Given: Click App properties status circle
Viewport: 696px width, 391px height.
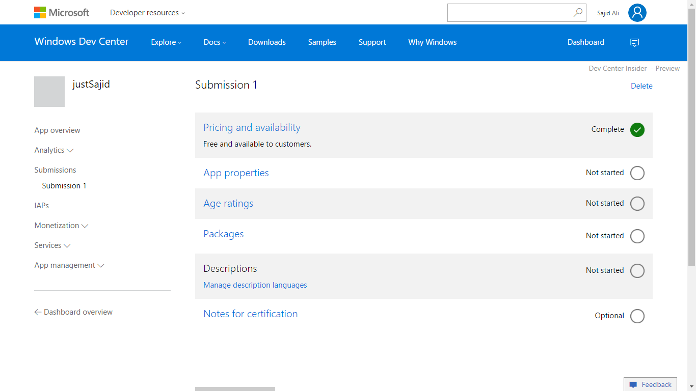Looking at the screenshot, I should 637,173.
